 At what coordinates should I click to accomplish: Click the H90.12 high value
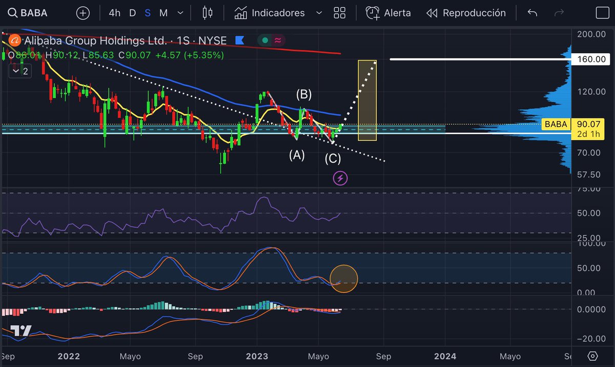click(x=62, y=55)
